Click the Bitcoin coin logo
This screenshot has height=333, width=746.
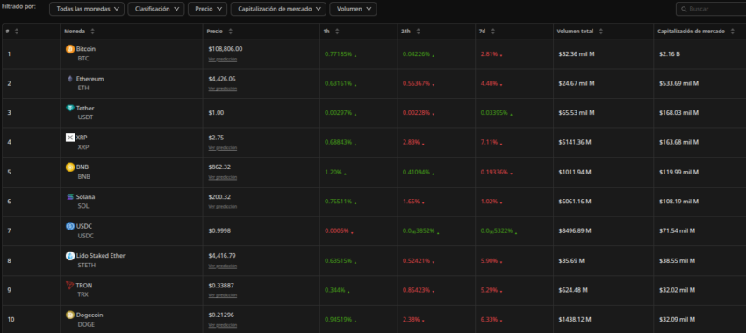70,49
